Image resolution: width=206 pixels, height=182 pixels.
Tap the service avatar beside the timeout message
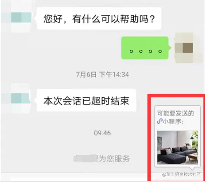pos(21,98)
